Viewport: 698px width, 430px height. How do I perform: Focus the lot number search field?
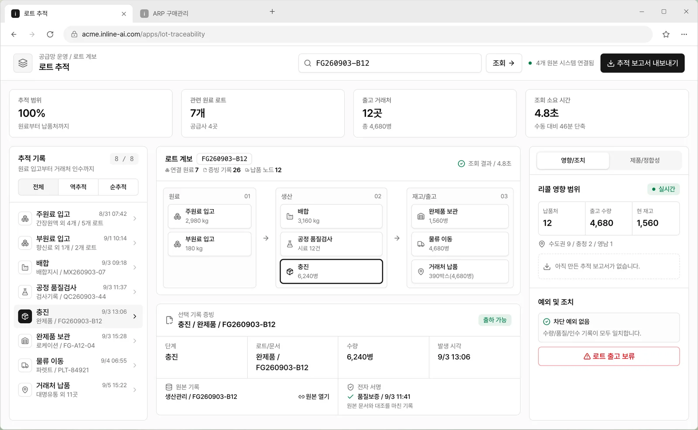tap(390, 63)
